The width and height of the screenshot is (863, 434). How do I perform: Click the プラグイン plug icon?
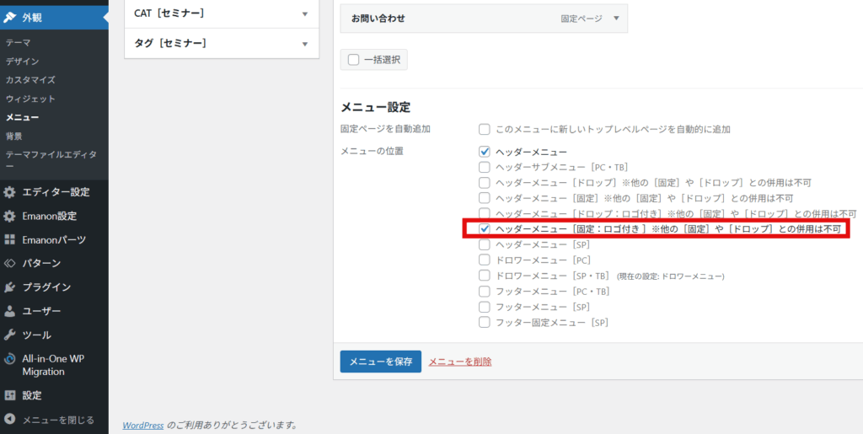(x=10, y=287)
